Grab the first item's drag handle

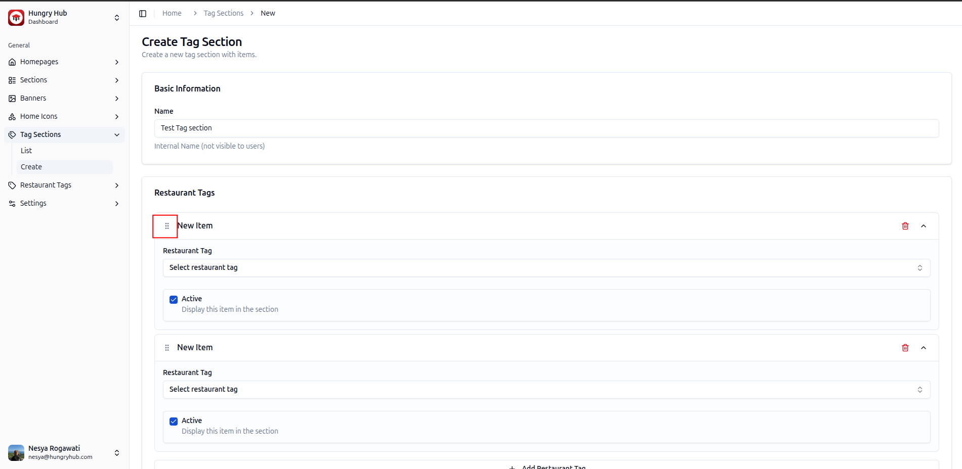click(166, 226)
